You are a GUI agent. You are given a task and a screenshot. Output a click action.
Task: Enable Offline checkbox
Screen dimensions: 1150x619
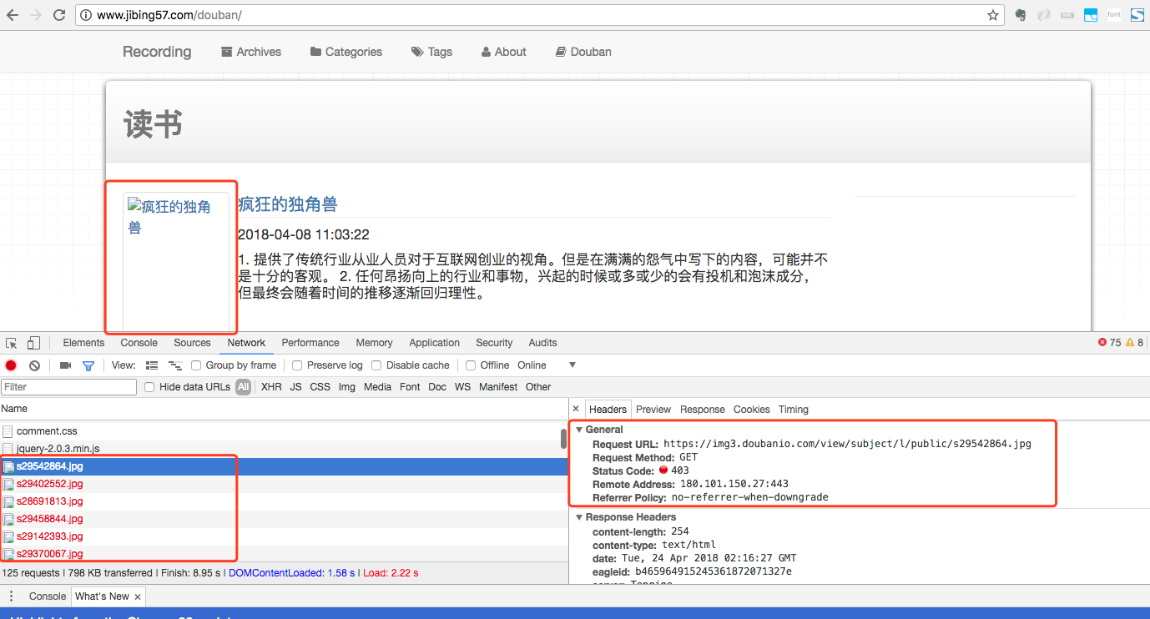pos(471,365)
